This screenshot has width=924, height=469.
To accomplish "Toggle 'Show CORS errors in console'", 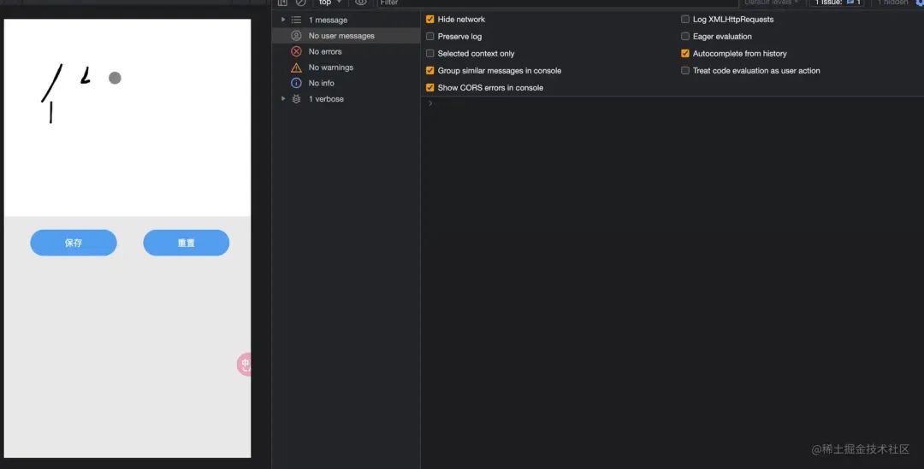I will tap(430, 88).
